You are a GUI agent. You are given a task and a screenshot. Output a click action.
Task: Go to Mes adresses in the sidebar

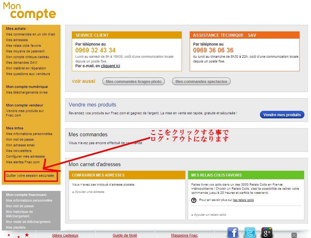[x=17, y=40]
